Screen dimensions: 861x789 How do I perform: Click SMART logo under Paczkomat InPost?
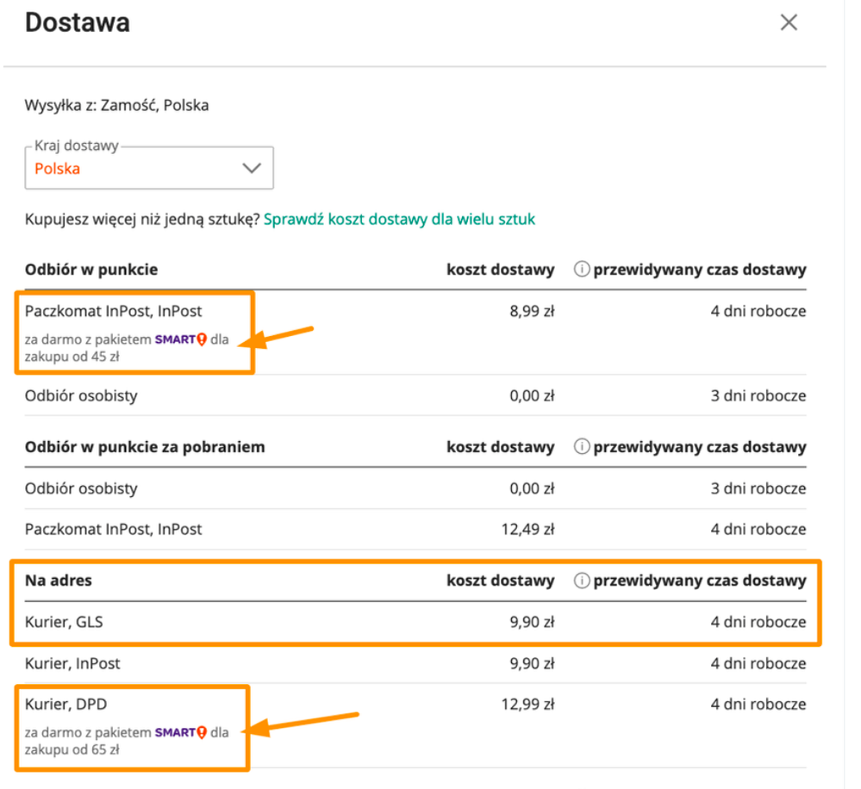click(x=180, y=339)
